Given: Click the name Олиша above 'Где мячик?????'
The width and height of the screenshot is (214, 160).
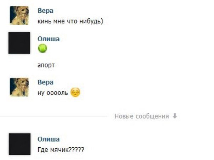Looking at the screenshot, I should [49, 139].
